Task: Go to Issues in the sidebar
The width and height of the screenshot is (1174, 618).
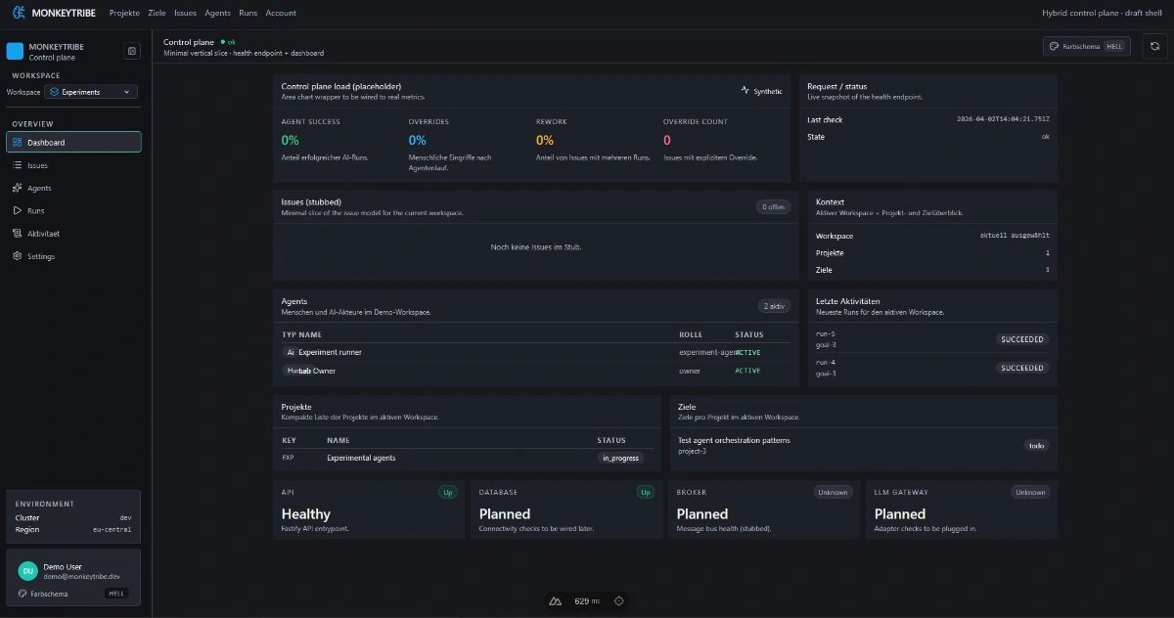Action: point(73,165)
